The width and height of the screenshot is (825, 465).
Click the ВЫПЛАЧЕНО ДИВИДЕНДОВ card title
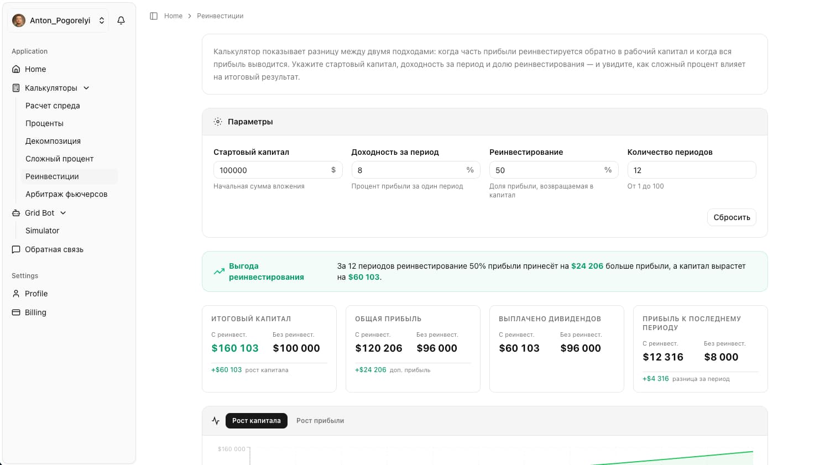(x=550, y=319)
